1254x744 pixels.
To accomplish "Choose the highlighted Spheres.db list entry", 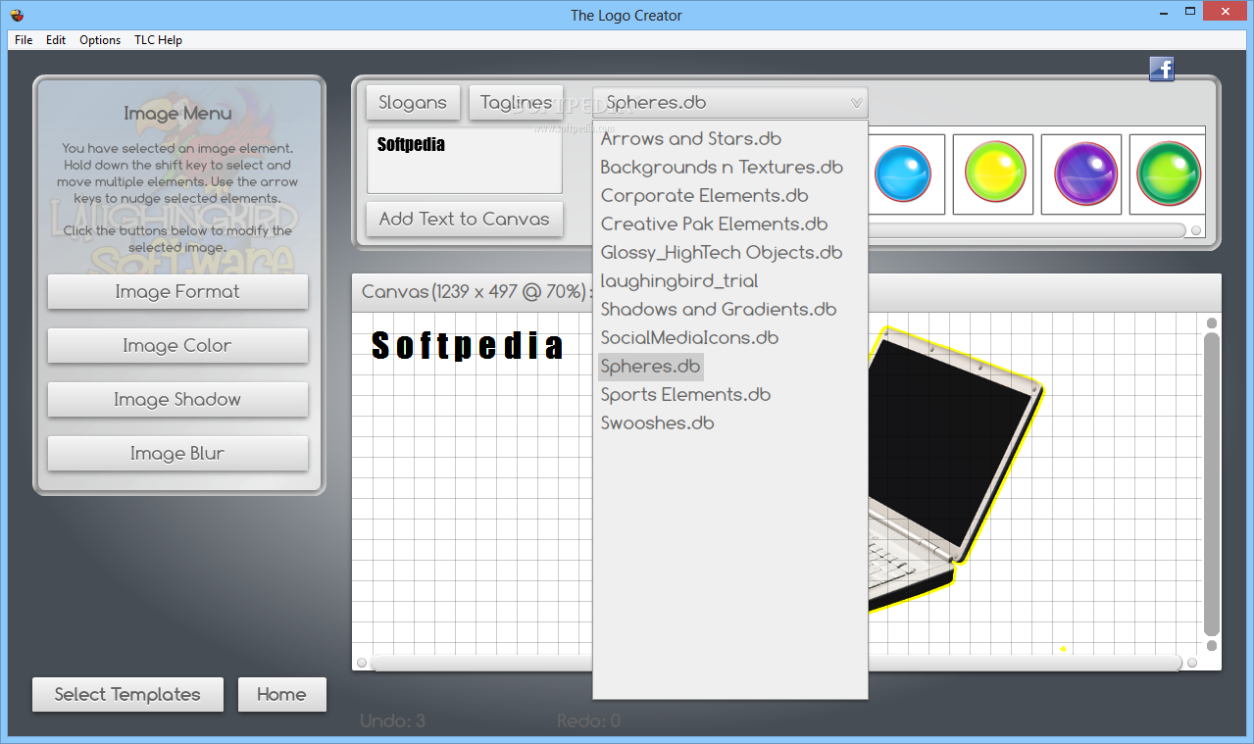I will (650, 366).
